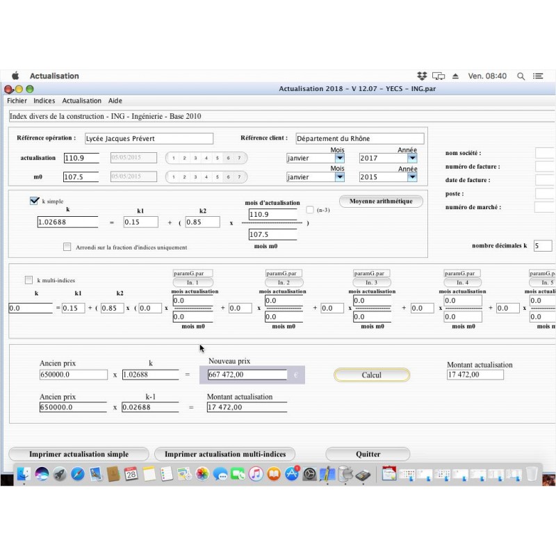Viewport: 556px width, 556px height.
Task: Open the Indices menu
Action: point(44,101)
